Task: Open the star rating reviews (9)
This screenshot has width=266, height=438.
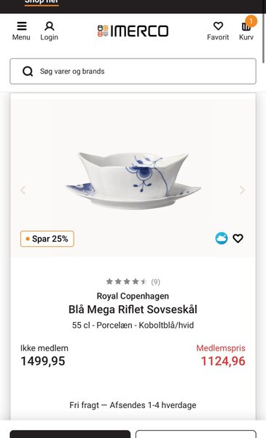Action: [x=133, y=282]
